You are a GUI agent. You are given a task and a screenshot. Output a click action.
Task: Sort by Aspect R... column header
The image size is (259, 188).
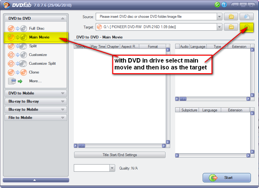(129, 47)
